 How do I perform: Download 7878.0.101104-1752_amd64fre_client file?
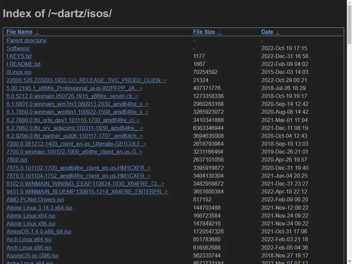pos(79,176)
